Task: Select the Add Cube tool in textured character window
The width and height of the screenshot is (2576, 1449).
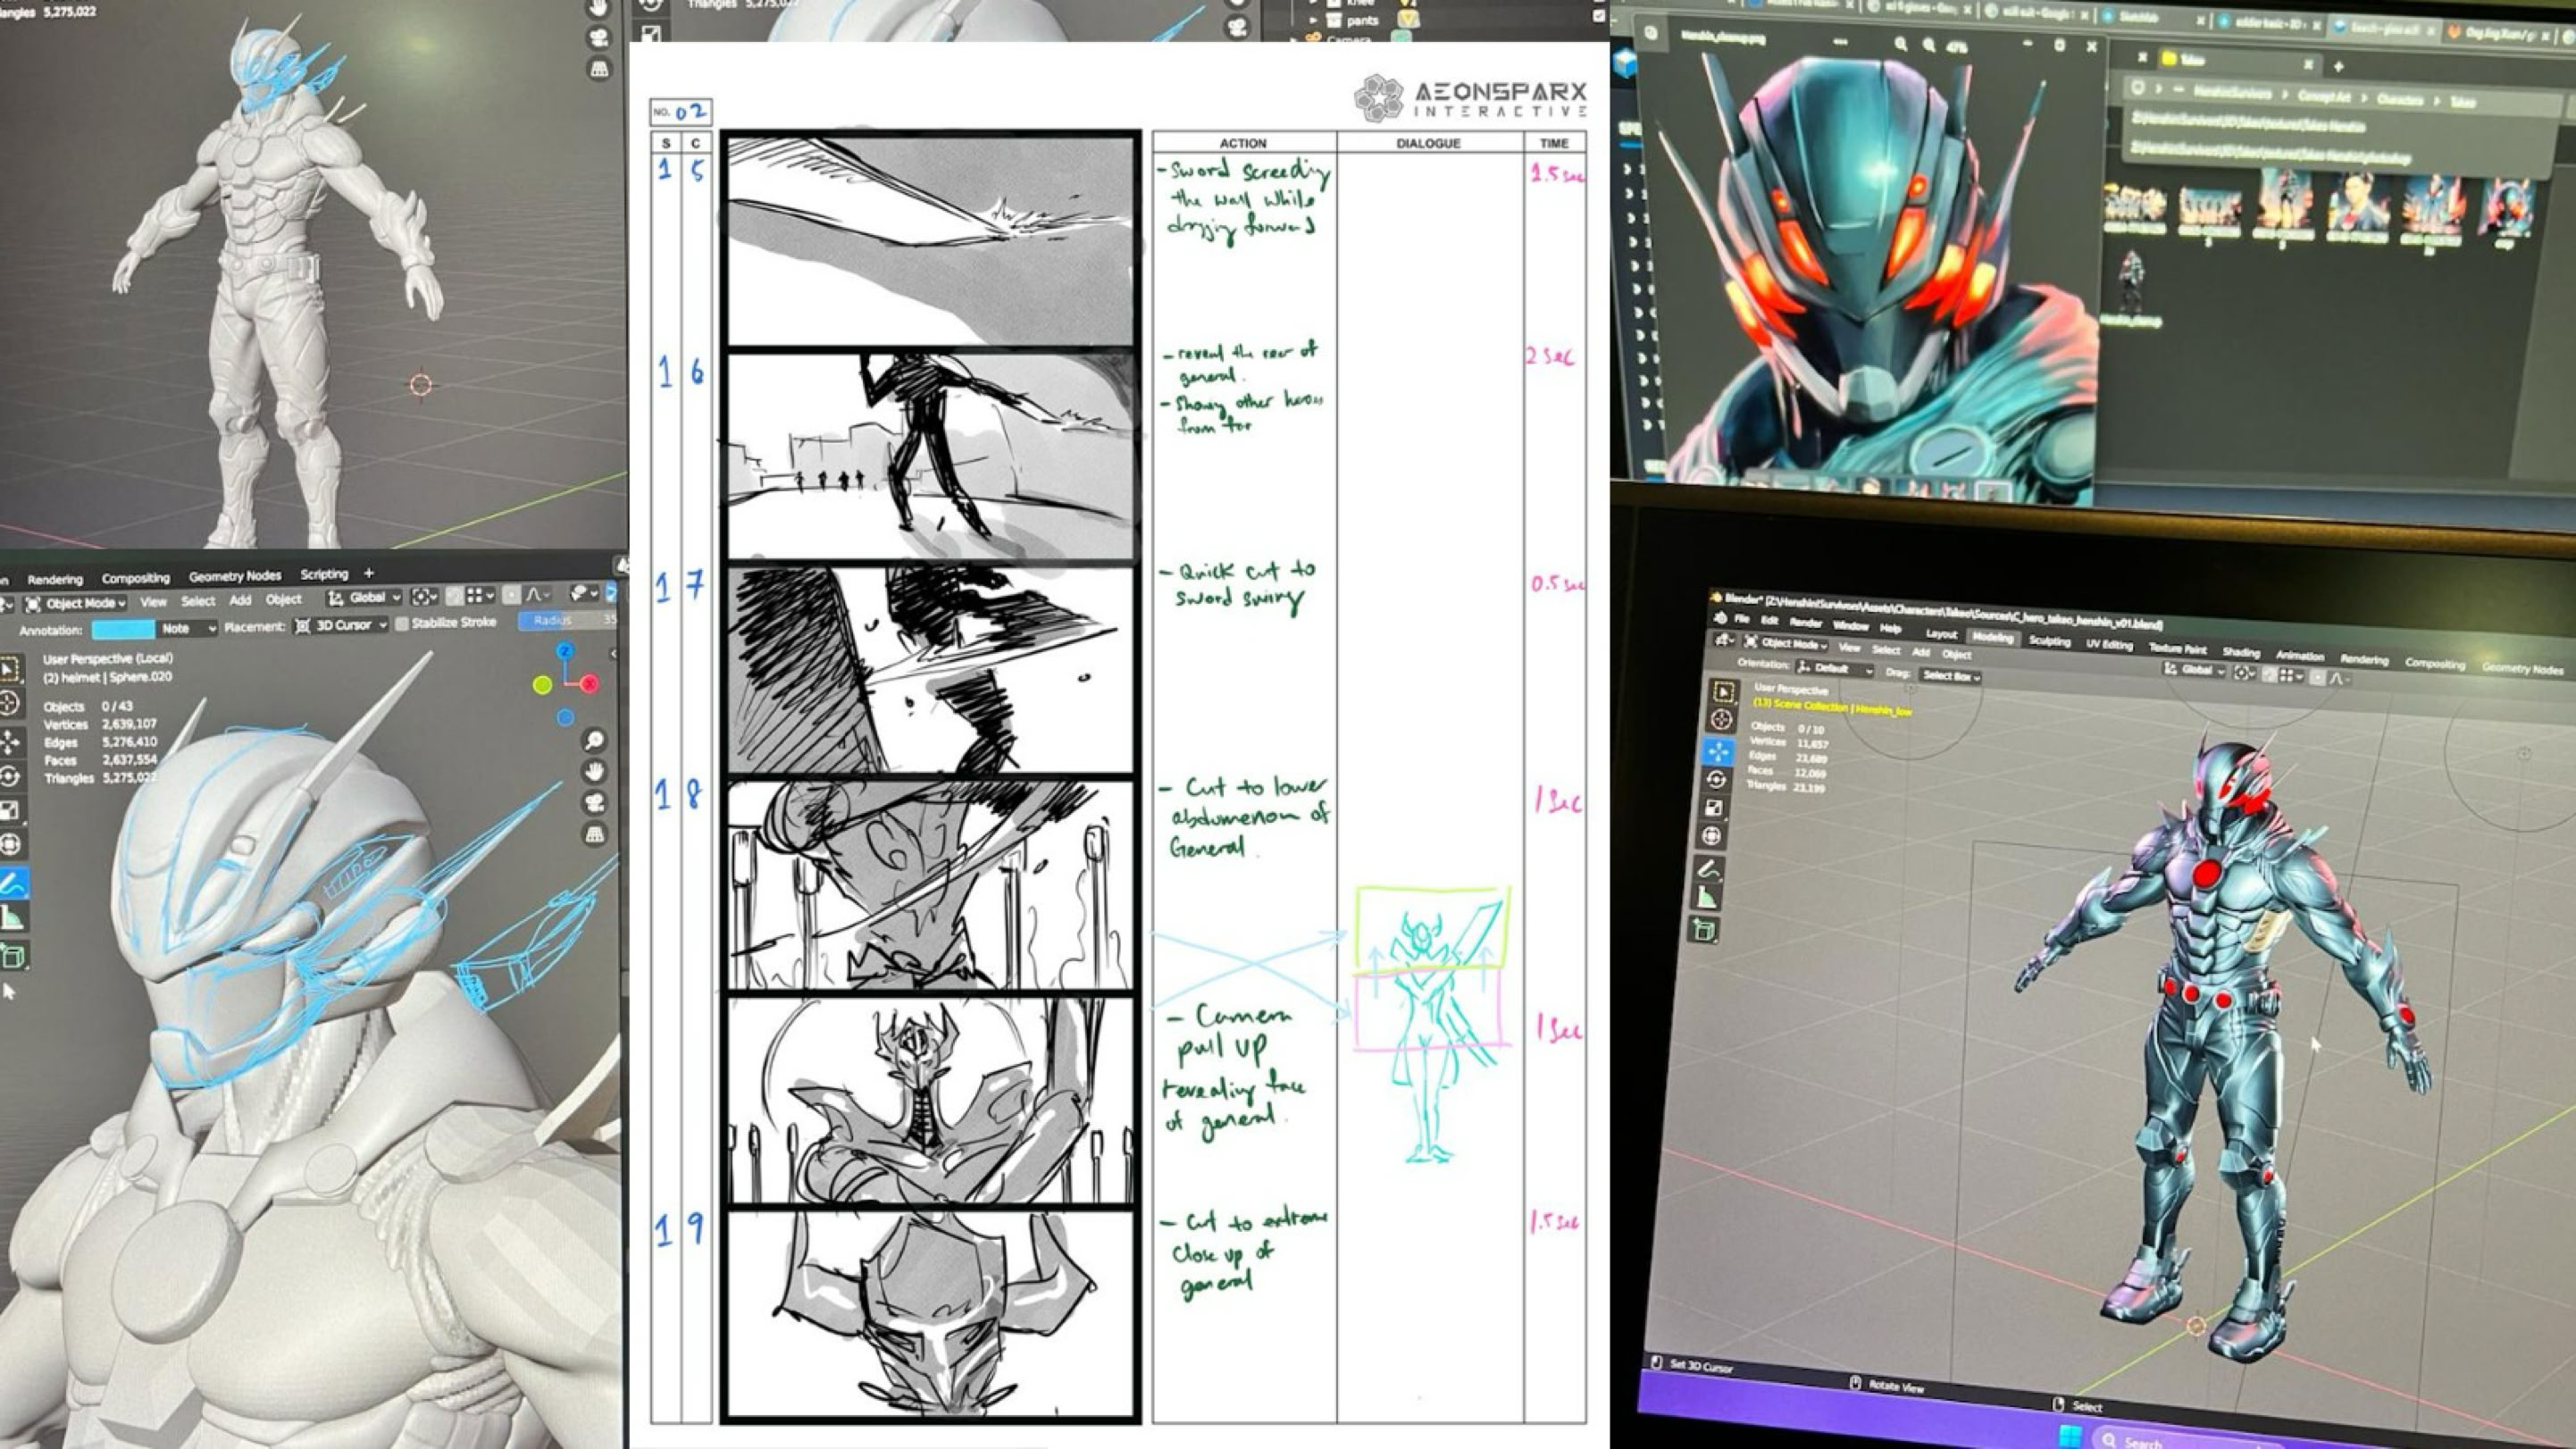Action: (1705, 931)
